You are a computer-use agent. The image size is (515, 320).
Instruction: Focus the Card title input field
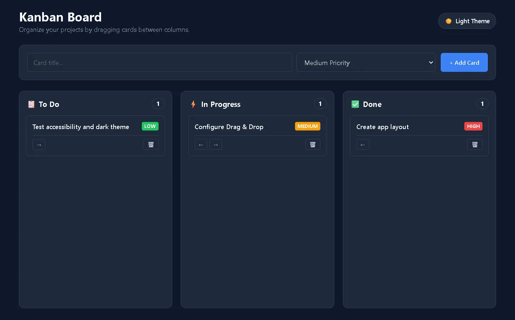(x=160, y=63)
